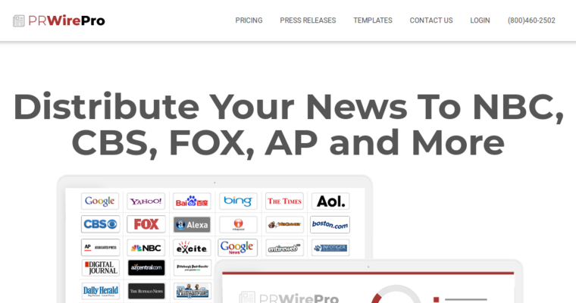This screenshot has height=303, width=576.
Task: Open the PRWirePro home link text
Action: (67, 21)
